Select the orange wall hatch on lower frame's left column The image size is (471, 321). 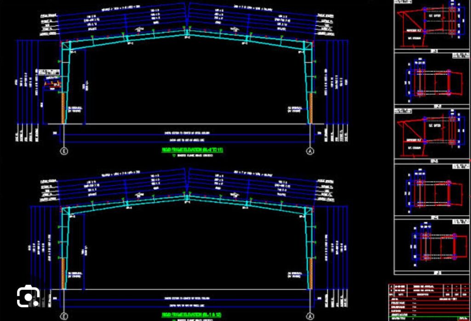63,273
